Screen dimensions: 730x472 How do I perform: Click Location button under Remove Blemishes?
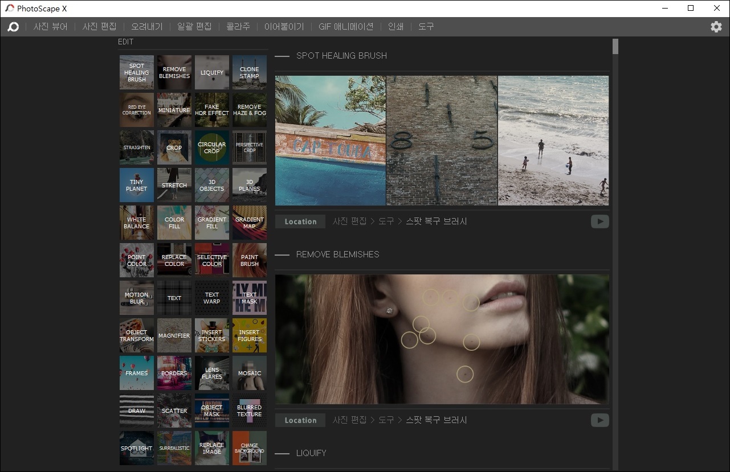point(300,420)
